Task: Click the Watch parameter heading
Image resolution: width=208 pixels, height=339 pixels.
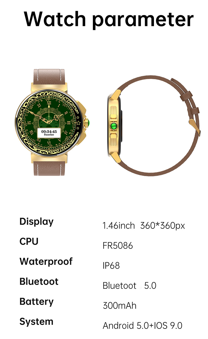Action: pos(108,19)
